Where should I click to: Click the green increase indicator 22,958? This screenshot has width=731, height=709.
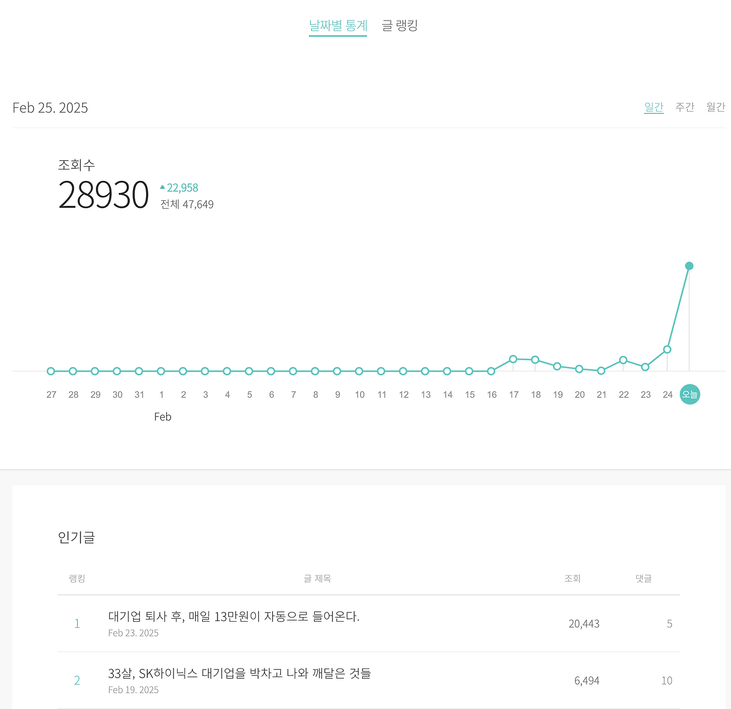179,188
